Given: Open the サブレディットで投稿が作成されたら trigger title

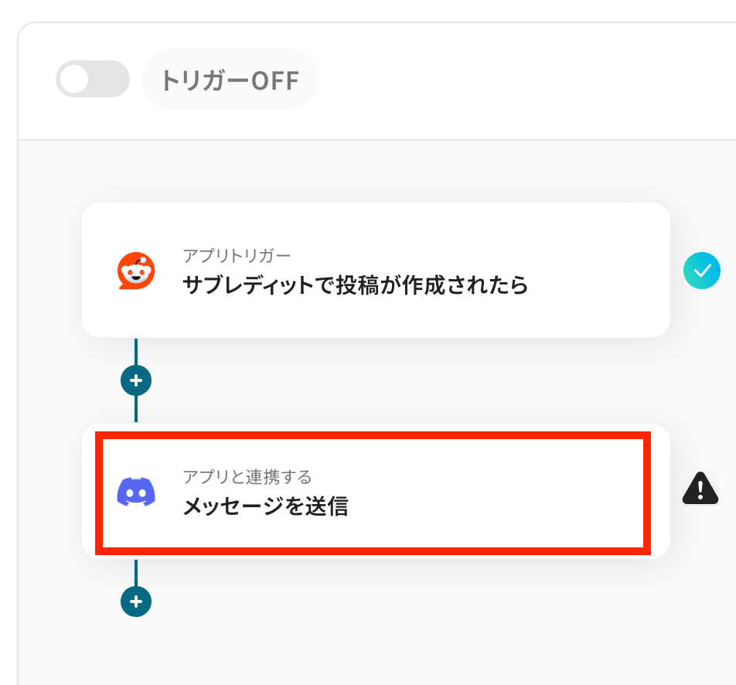Looking at the screenshot, I should point(355,285).
